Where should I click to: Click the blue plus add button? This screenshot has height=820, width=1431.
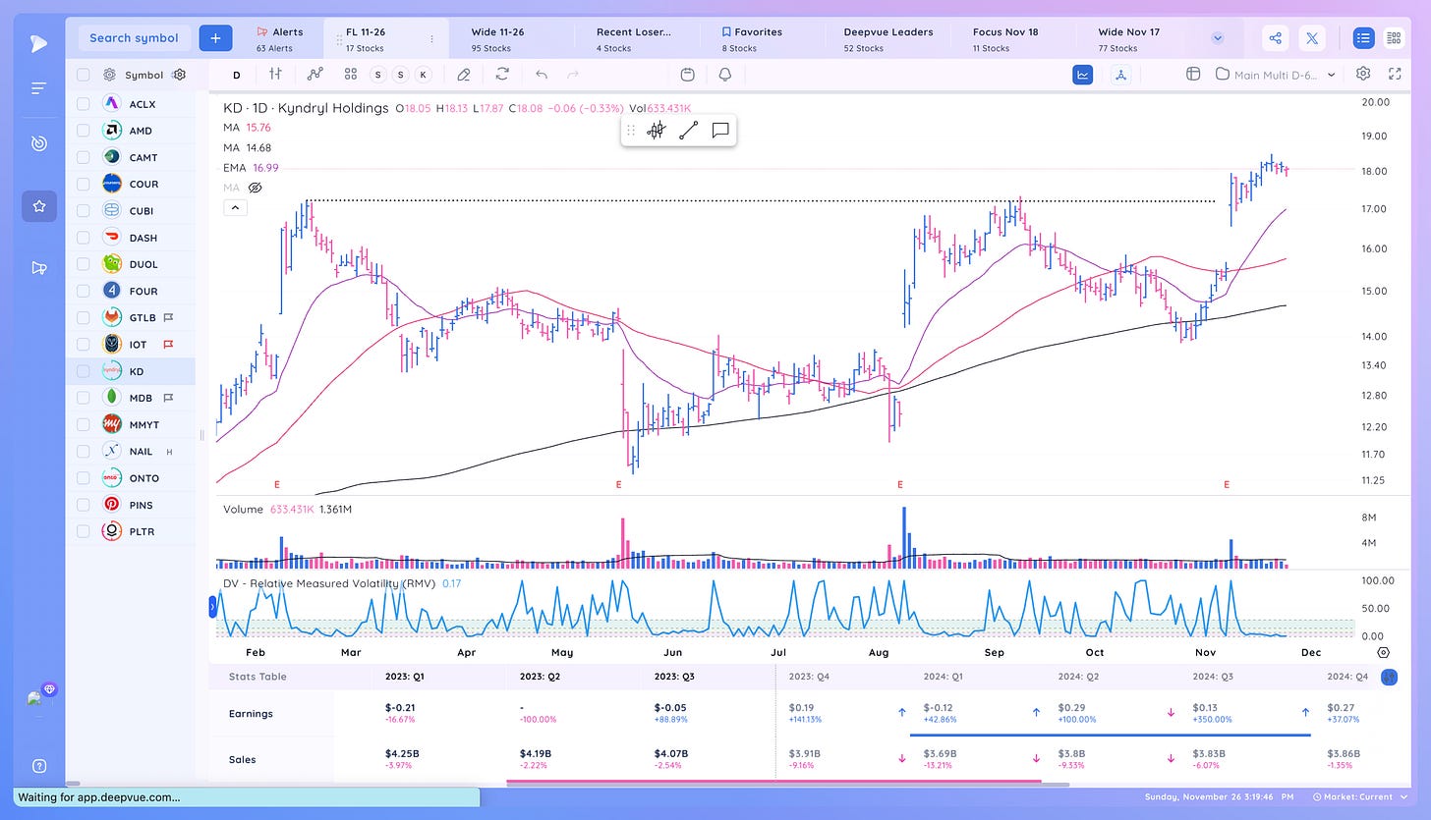pos(215,37)
